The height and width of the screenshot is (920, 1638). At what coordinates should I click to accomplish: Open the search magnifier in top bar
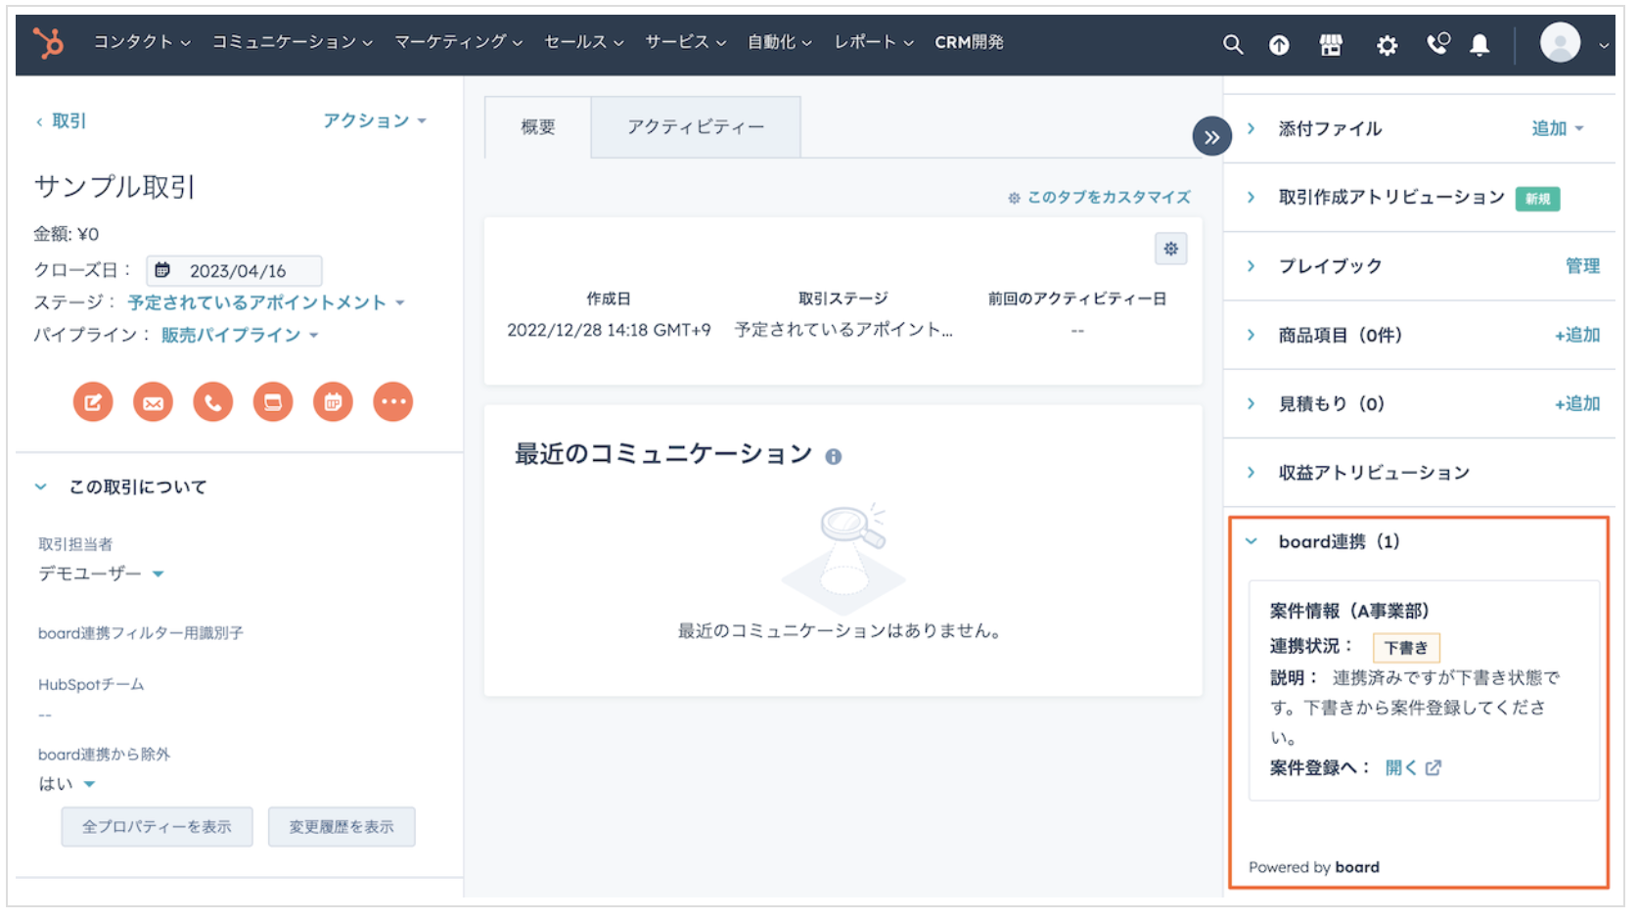click(1233, 45)
